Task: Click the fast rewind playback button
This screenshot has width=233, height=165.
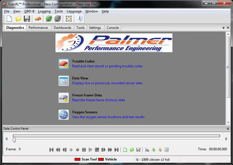Action: pyautogui.click(x=58, y=150)
